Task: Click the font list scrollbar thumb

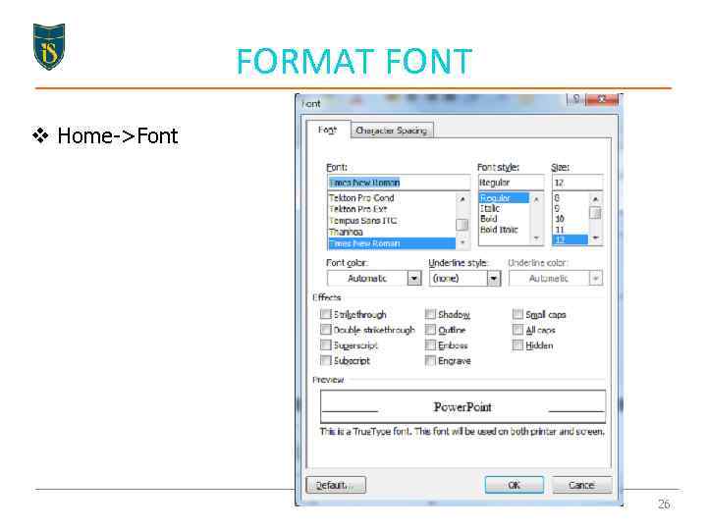Action: tap(462, 225)
